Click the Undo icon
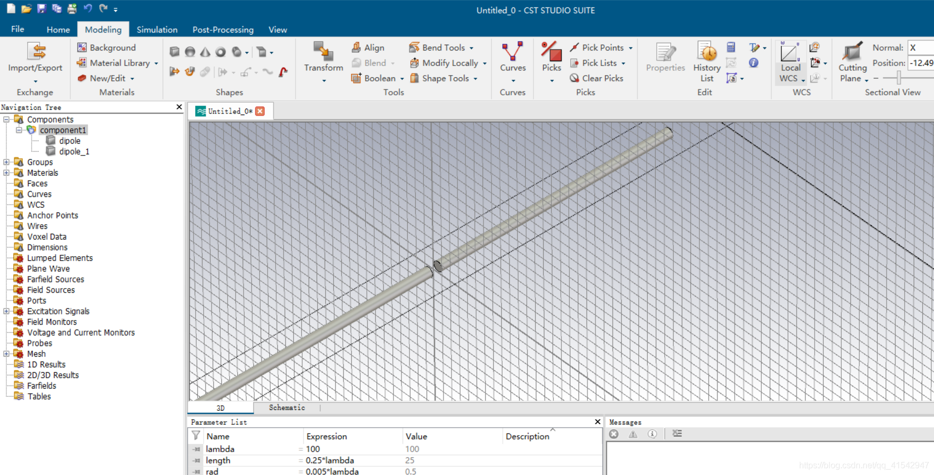The width and height of the screenshot is (934, 475). [88, 9]
